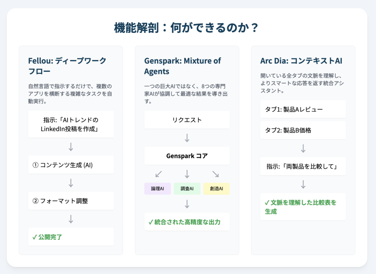Click the arrow below タブ2: 製品B価格
Screen dimensions: 376x274
(x=303, y=148)
